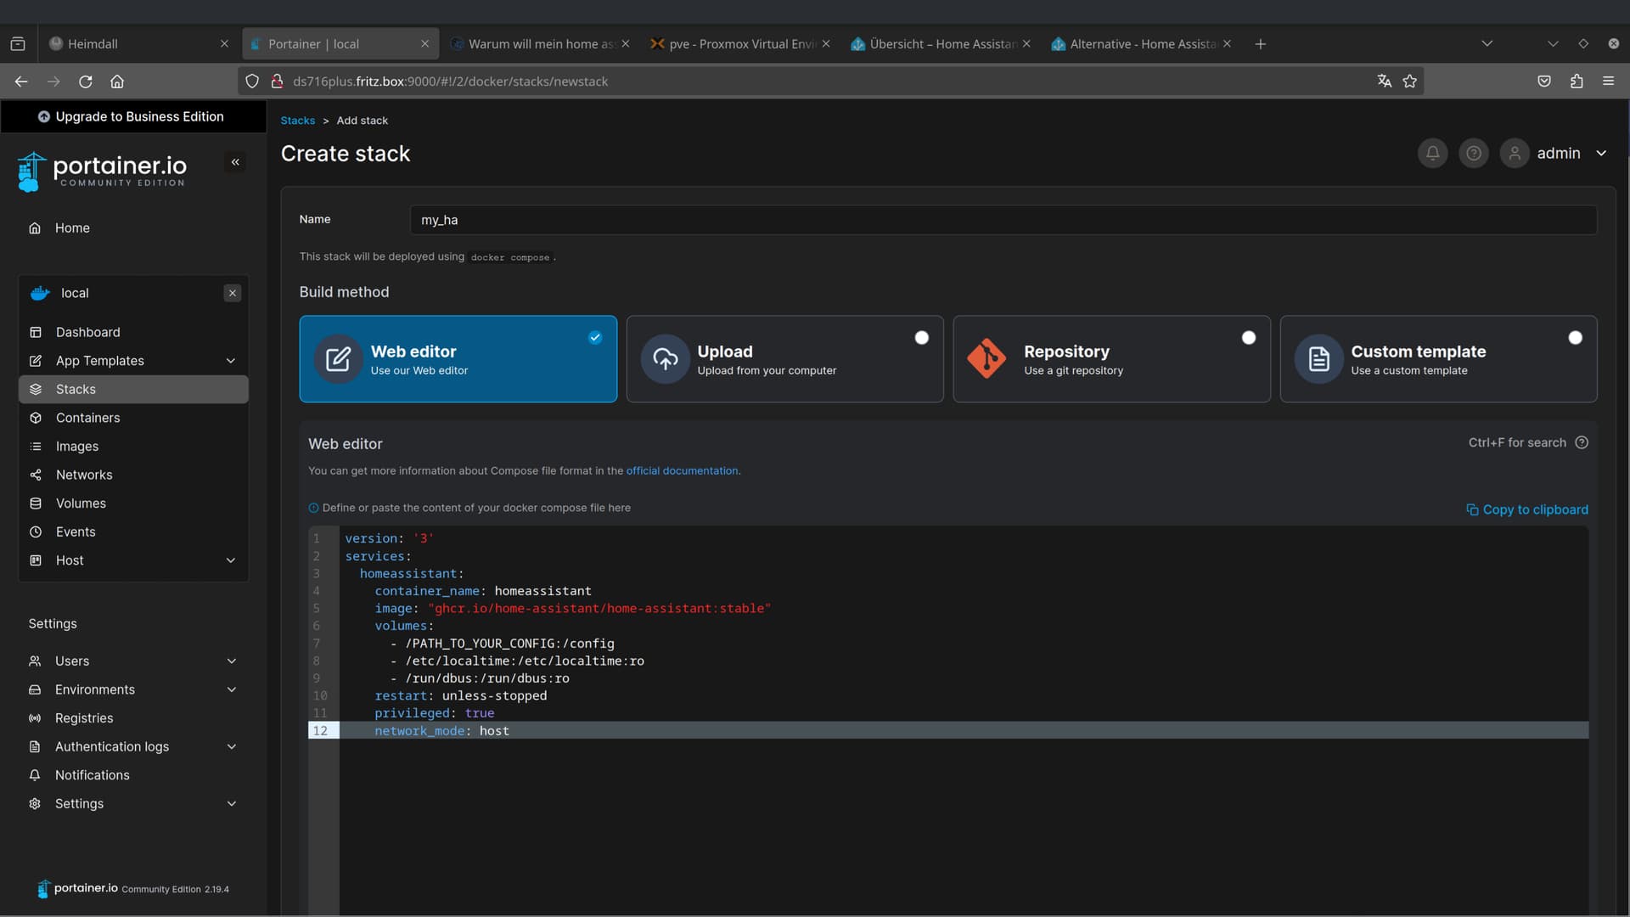Viewport: 1630px width, 917px height.
Task: Select the Upload build method radio
Action: point(921,338)
